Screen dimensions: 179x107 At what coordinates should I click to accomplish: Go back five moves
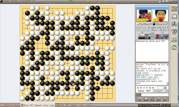141,88
